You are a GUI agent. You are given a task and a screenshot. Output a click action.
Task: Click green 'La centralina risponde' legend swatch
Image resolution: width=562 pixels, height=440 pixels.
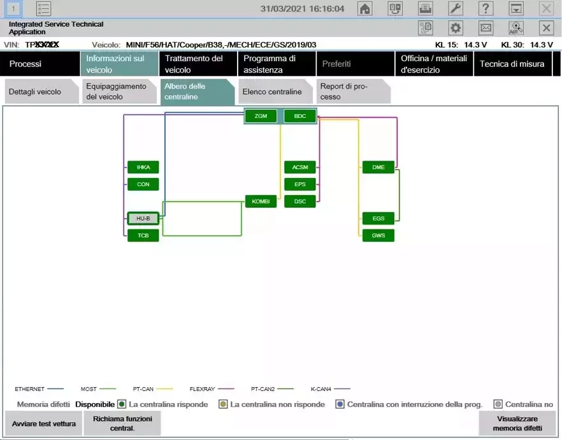tap(122, 404)
